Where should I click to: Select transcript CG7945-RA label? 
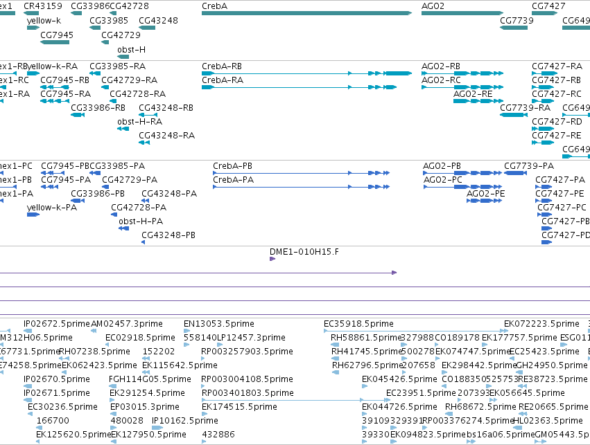tap(65, 94)
